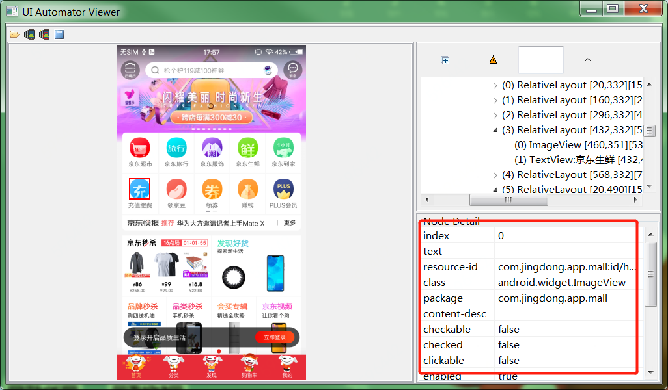Click the PLUS会员 icon in phone screenshot
The width and height of the screenshot is (668, 390).
point(283,189)
